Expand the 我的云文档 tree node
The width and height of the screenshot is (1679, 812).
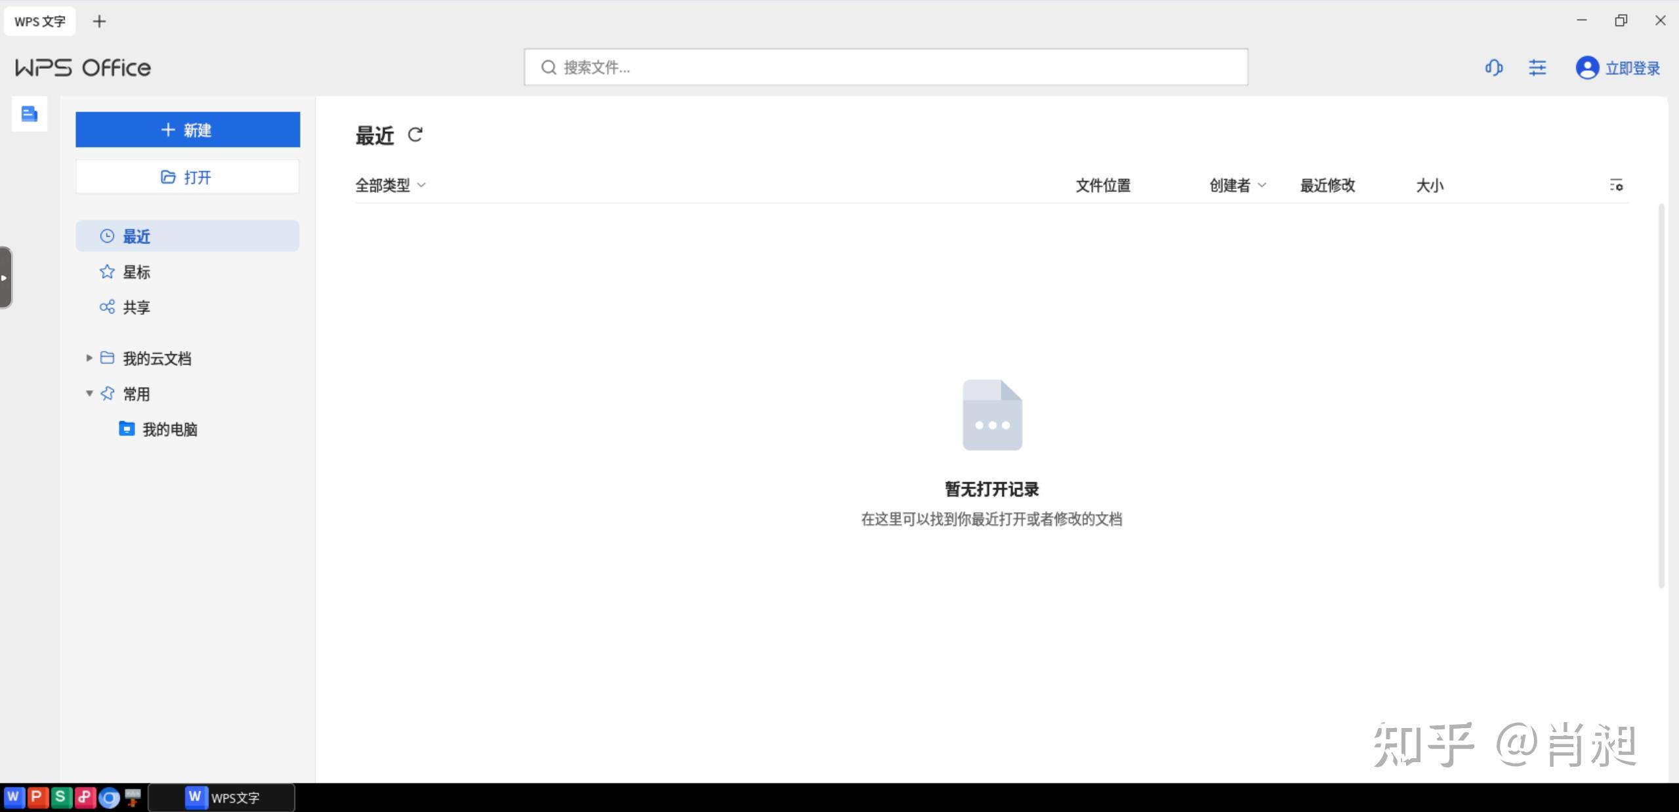89,358
